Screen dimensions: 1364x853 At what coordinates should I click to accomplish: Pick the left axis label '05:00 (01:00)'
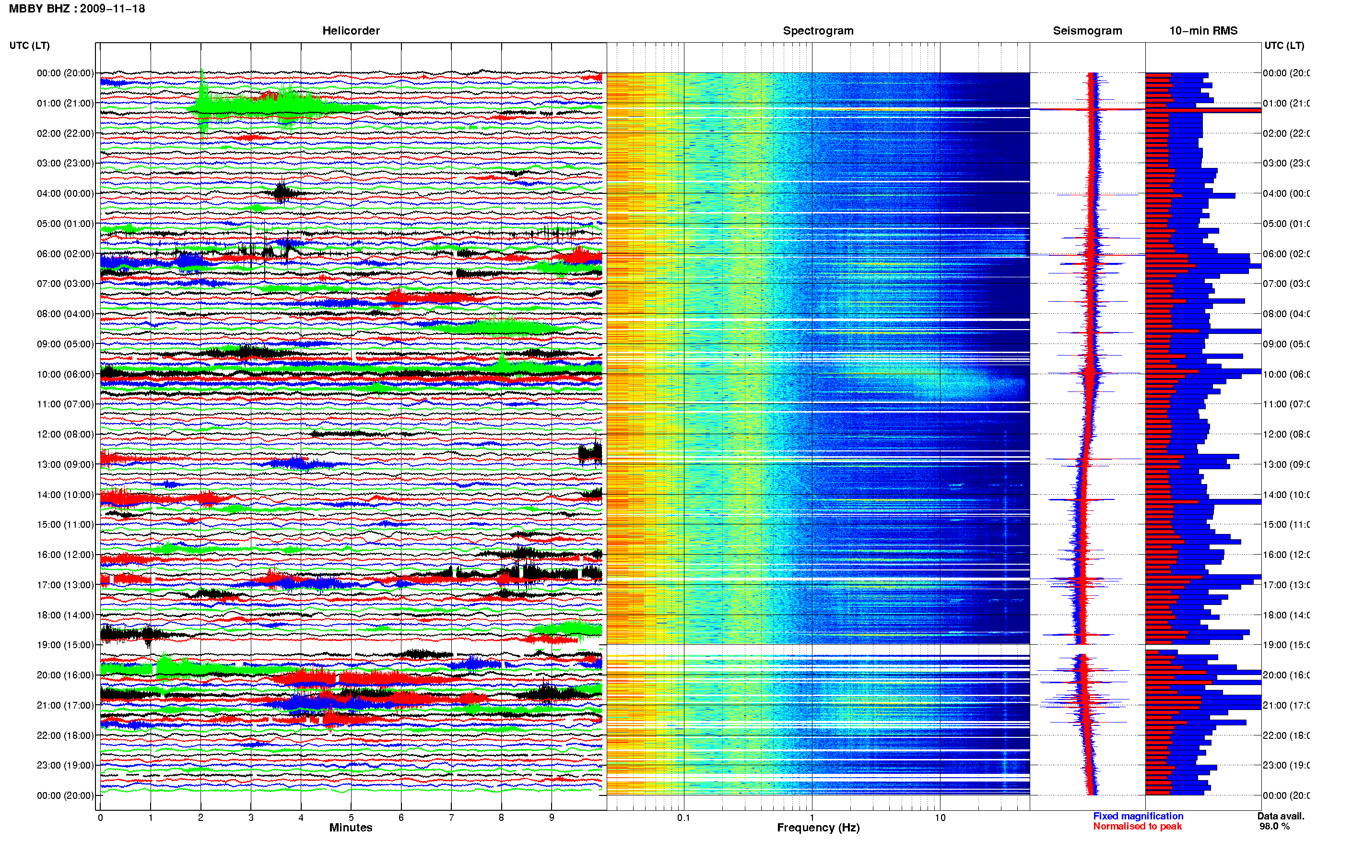coord(65,224)
